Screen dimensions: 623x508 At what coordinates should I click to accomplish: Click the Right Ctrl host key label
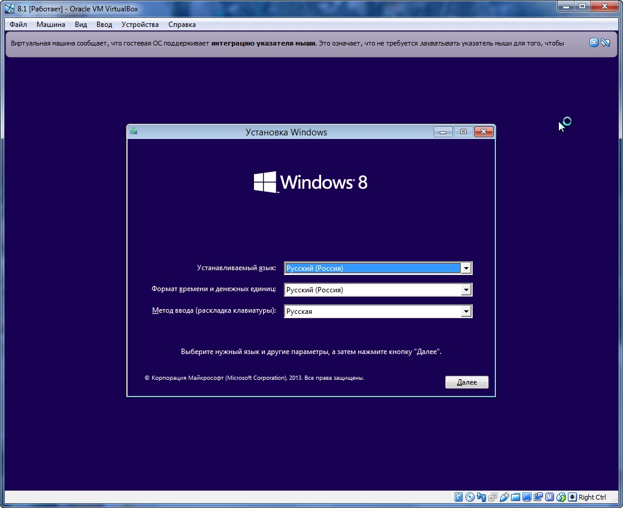coord(592,497)
